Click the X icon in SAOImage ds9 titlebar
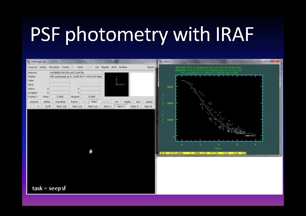The width and height of the screenshot is (306, 216). (x=28, y=62)
